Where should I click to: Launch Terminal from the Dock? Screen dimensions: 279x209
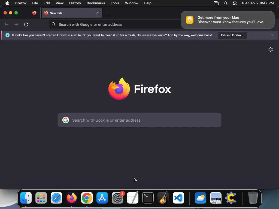tap(148, 198)
